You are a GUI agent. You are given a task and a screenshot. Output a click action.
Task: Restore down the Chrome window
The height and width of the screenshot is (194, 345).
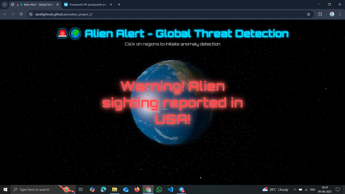(x=329, y=4)
